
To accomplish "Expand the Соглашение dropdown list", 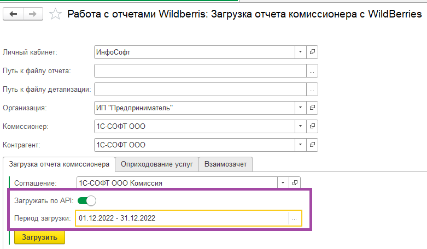I will [283, 183].
